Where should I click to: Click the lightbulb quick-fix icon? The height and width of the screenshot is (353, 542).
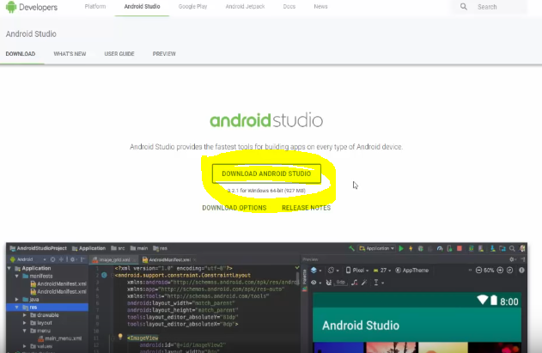120,337
